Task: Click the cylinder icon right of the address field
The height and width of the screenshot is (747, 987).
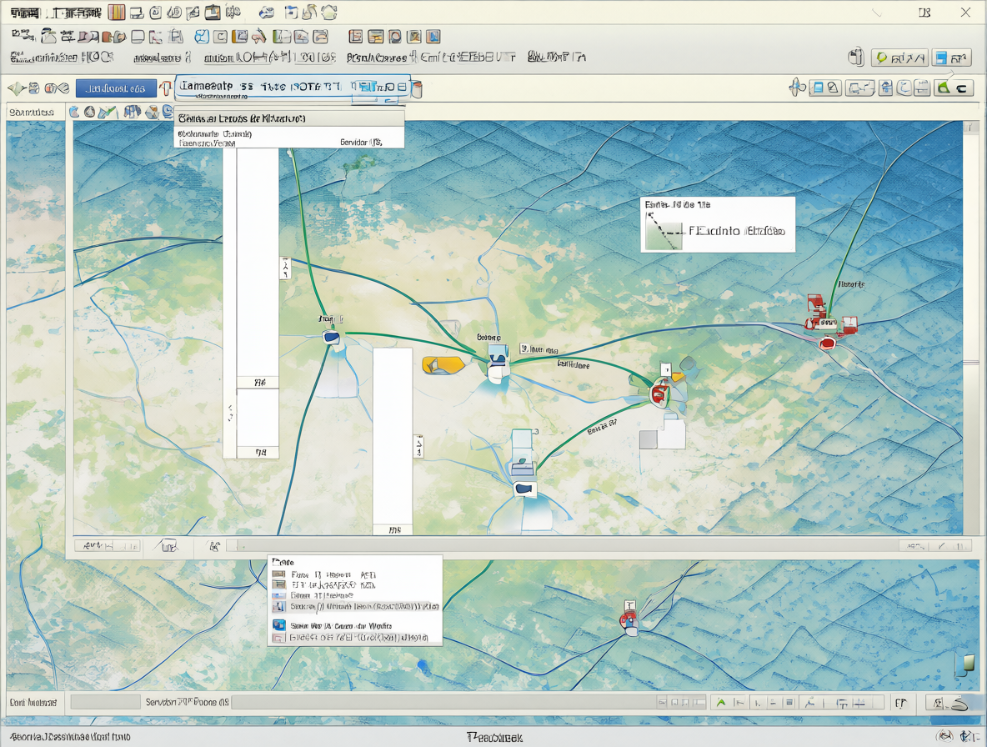Action: pos(416,89)
